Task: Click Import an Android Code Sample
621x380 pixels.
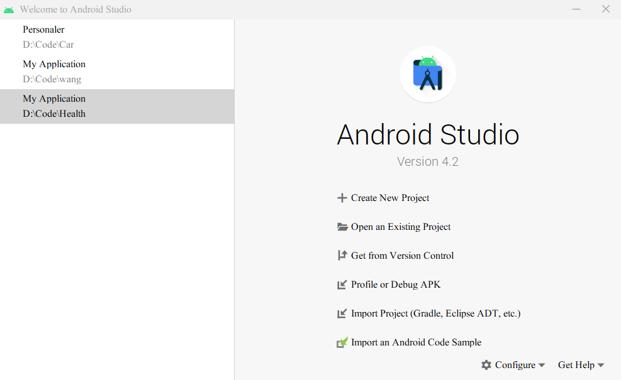Action: point(417,342)
